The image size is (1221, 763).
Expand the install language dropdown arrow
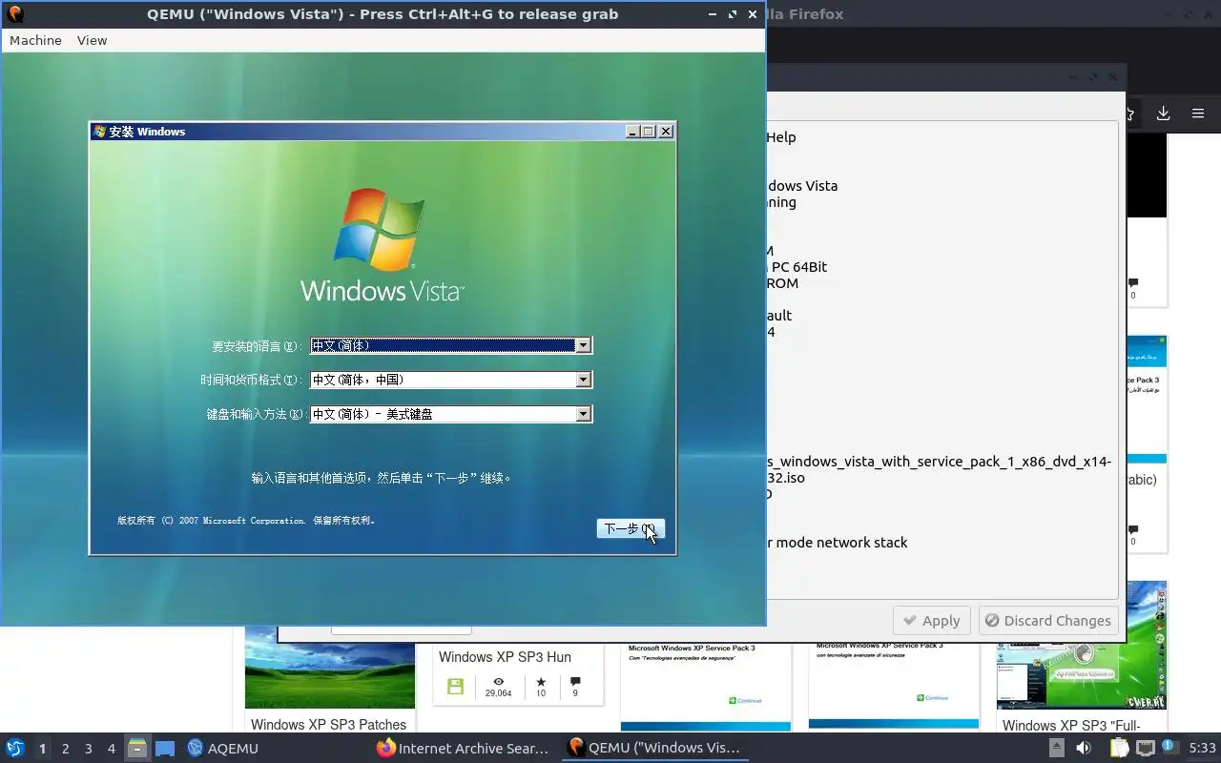pos(583,345)
